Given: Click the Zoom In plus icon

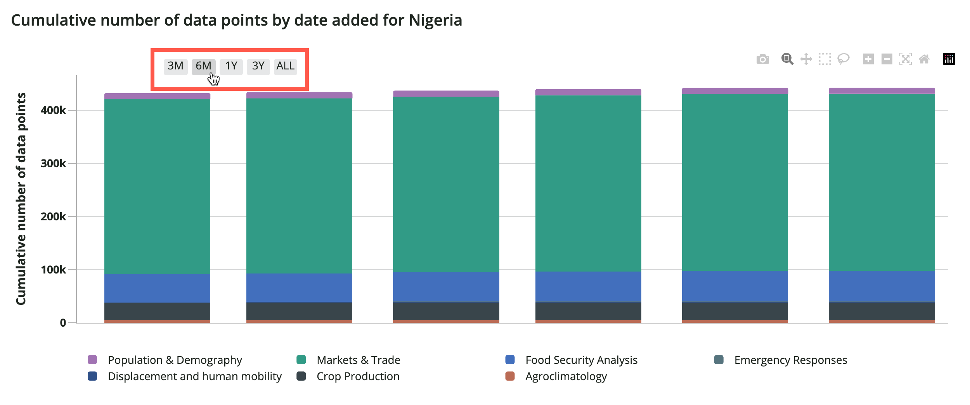Looking at the screenshot, I should tap(868, 59).
